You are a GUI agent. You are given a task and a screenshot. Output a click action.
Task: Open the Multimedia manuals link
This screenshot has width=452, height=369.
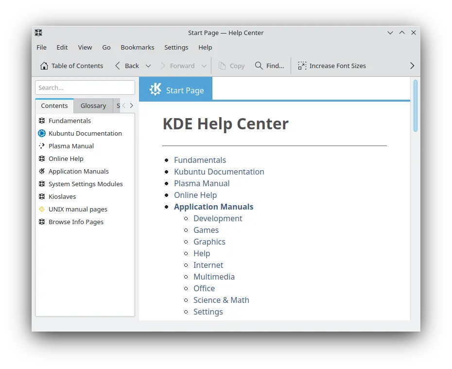(214, 277)
